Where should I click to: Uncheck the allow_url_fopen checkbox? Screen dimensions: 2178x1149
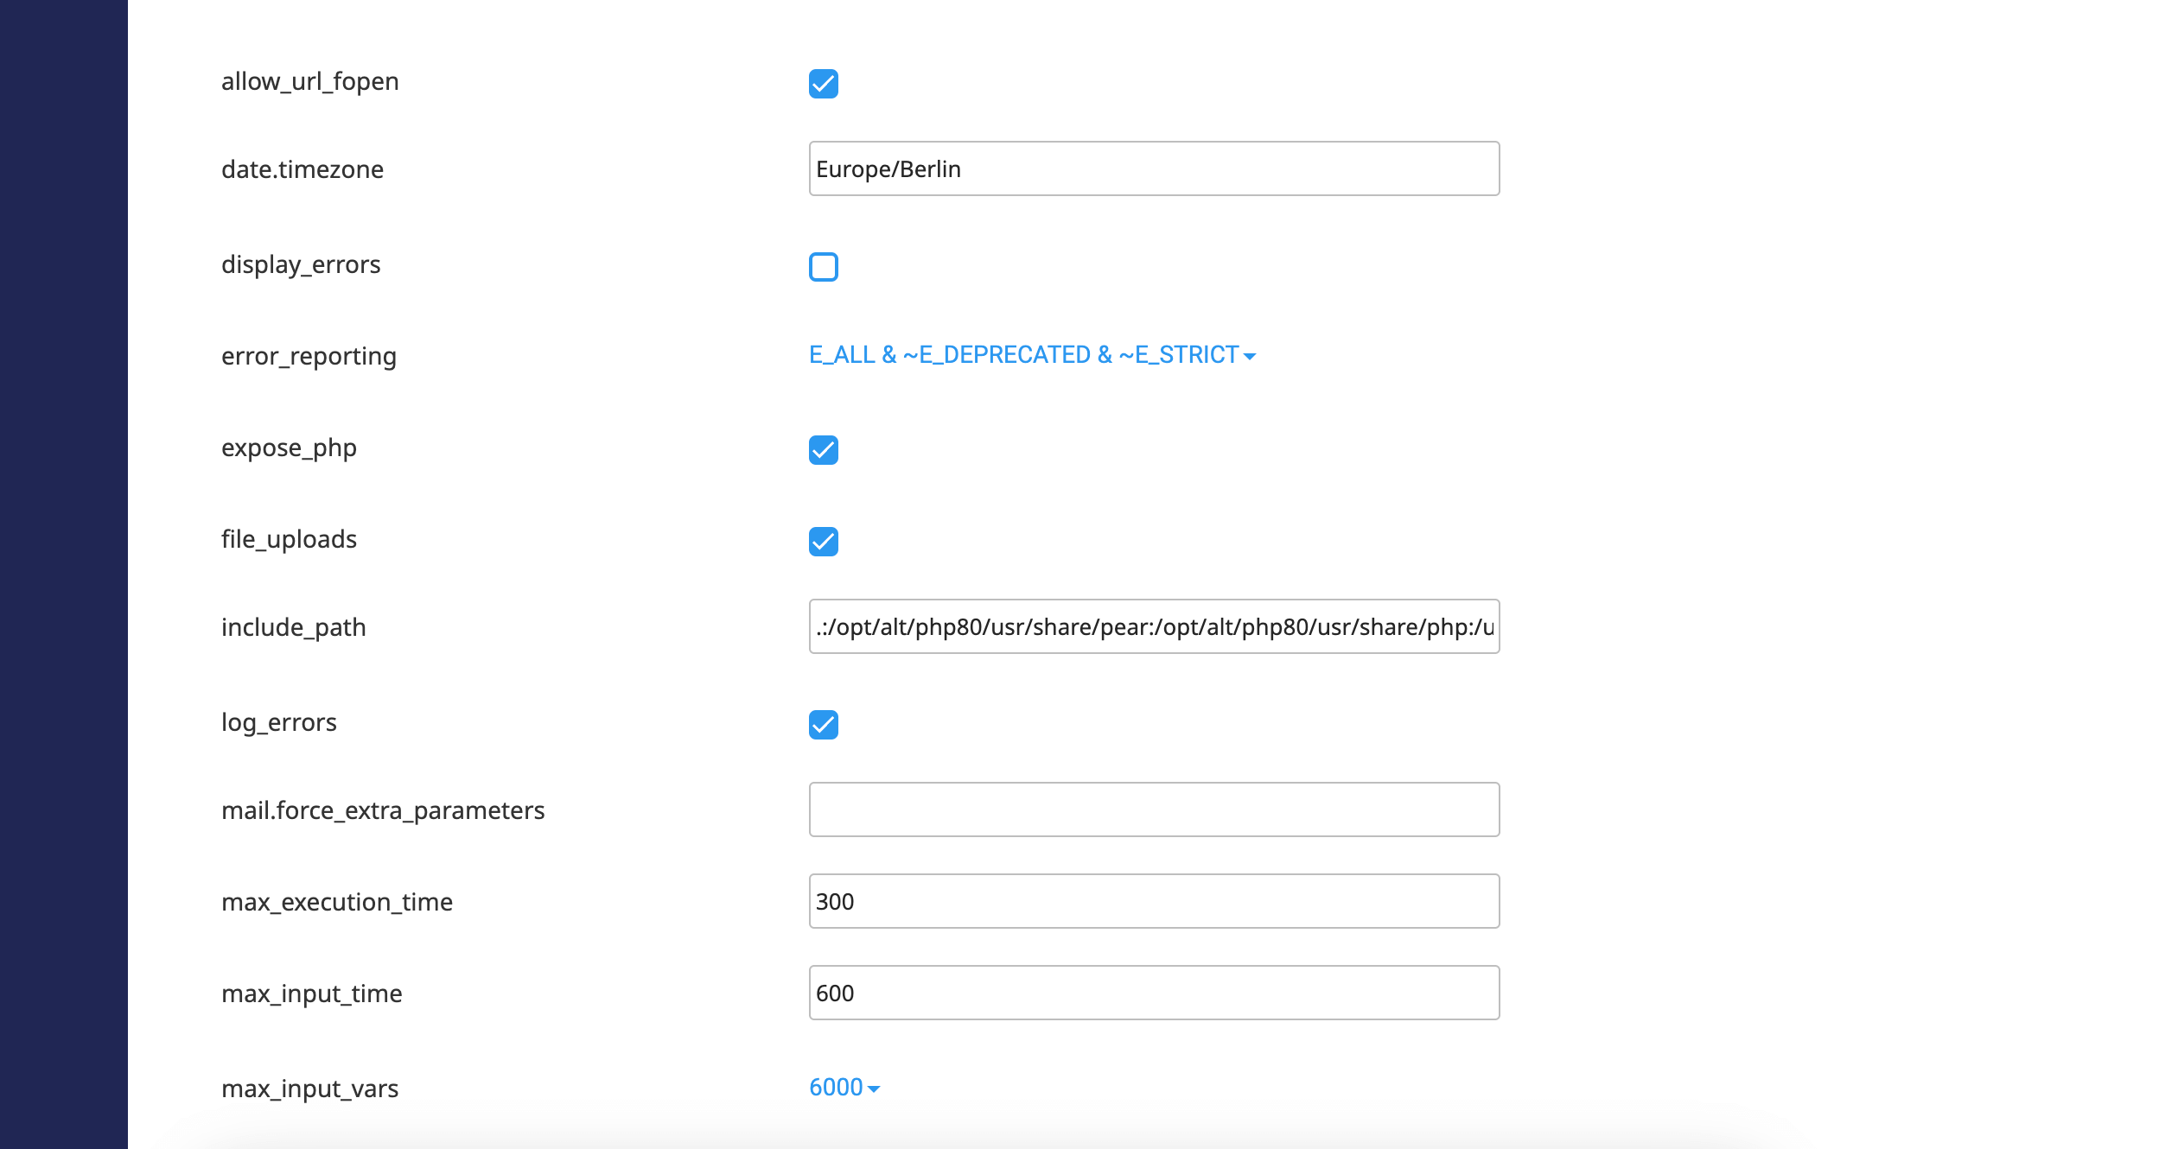click(823, 84)
